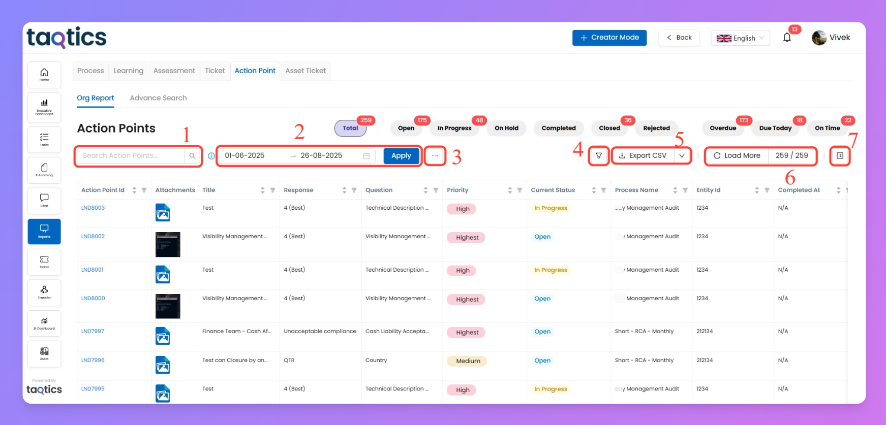Switch to the Asset Ticket tab
Viewport: 886px width, 425px height.
(x=305, y=71)
